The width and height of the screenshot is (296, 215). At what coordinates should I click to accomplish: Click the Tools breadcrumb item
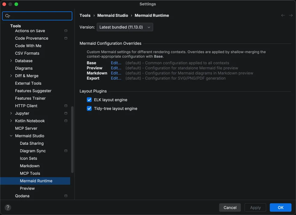point(85,15)
